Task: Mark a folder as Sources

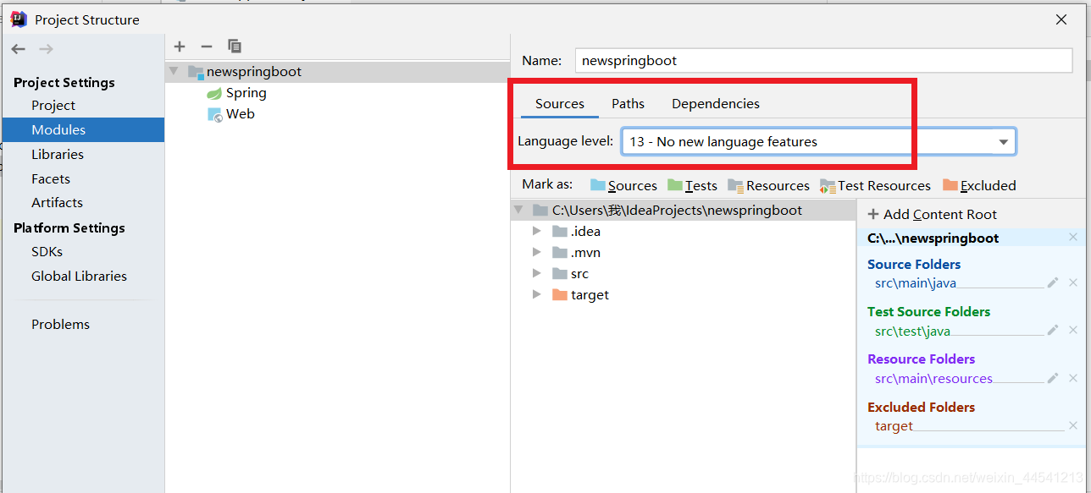Action: (x=633, y=185)
